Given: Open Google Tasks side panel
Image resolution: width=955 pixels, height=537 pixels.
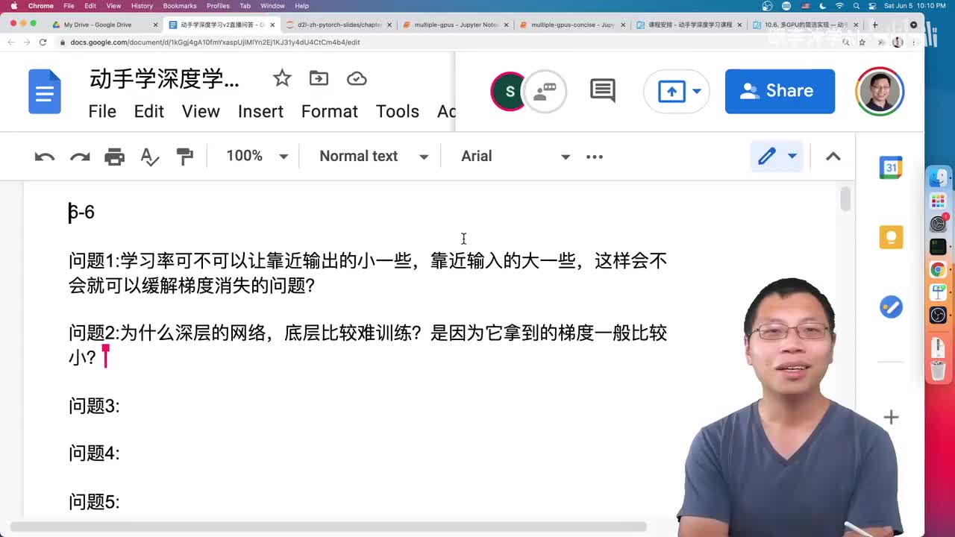Looking at the screenshot, I should 891,307.
